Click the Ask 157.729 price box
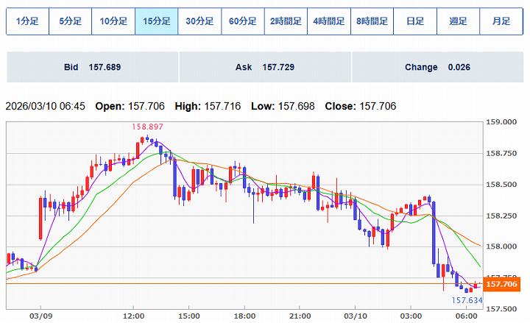530x323 pixels. coord(264,67)
